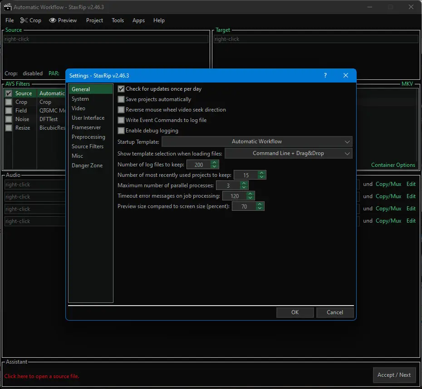Decrease timeout error messages value

pyautogui.click(x=250, y=198)
